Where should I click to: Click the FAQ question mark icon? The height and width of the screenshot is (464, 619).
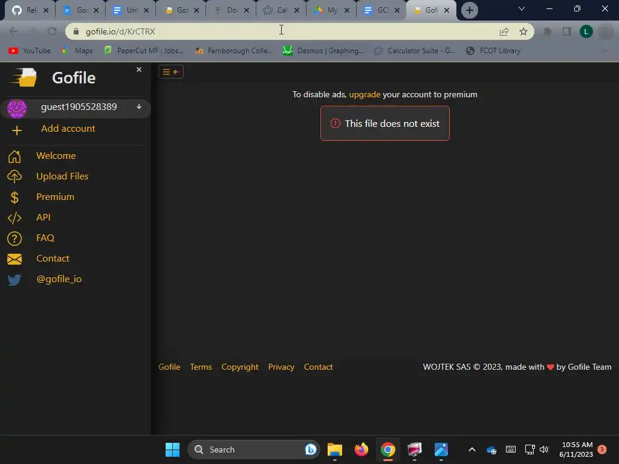click(x=15, y=239)
